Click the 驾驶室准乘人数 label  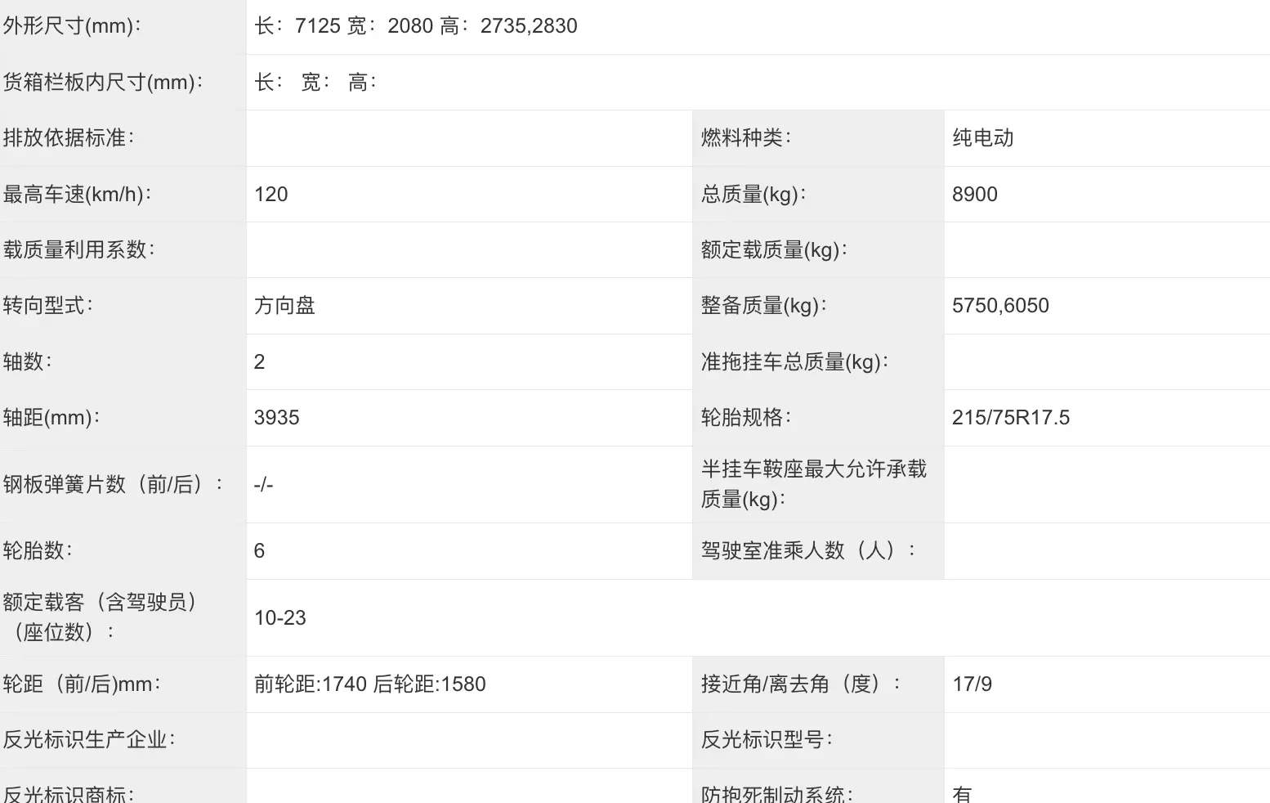(x=807, y=551)
